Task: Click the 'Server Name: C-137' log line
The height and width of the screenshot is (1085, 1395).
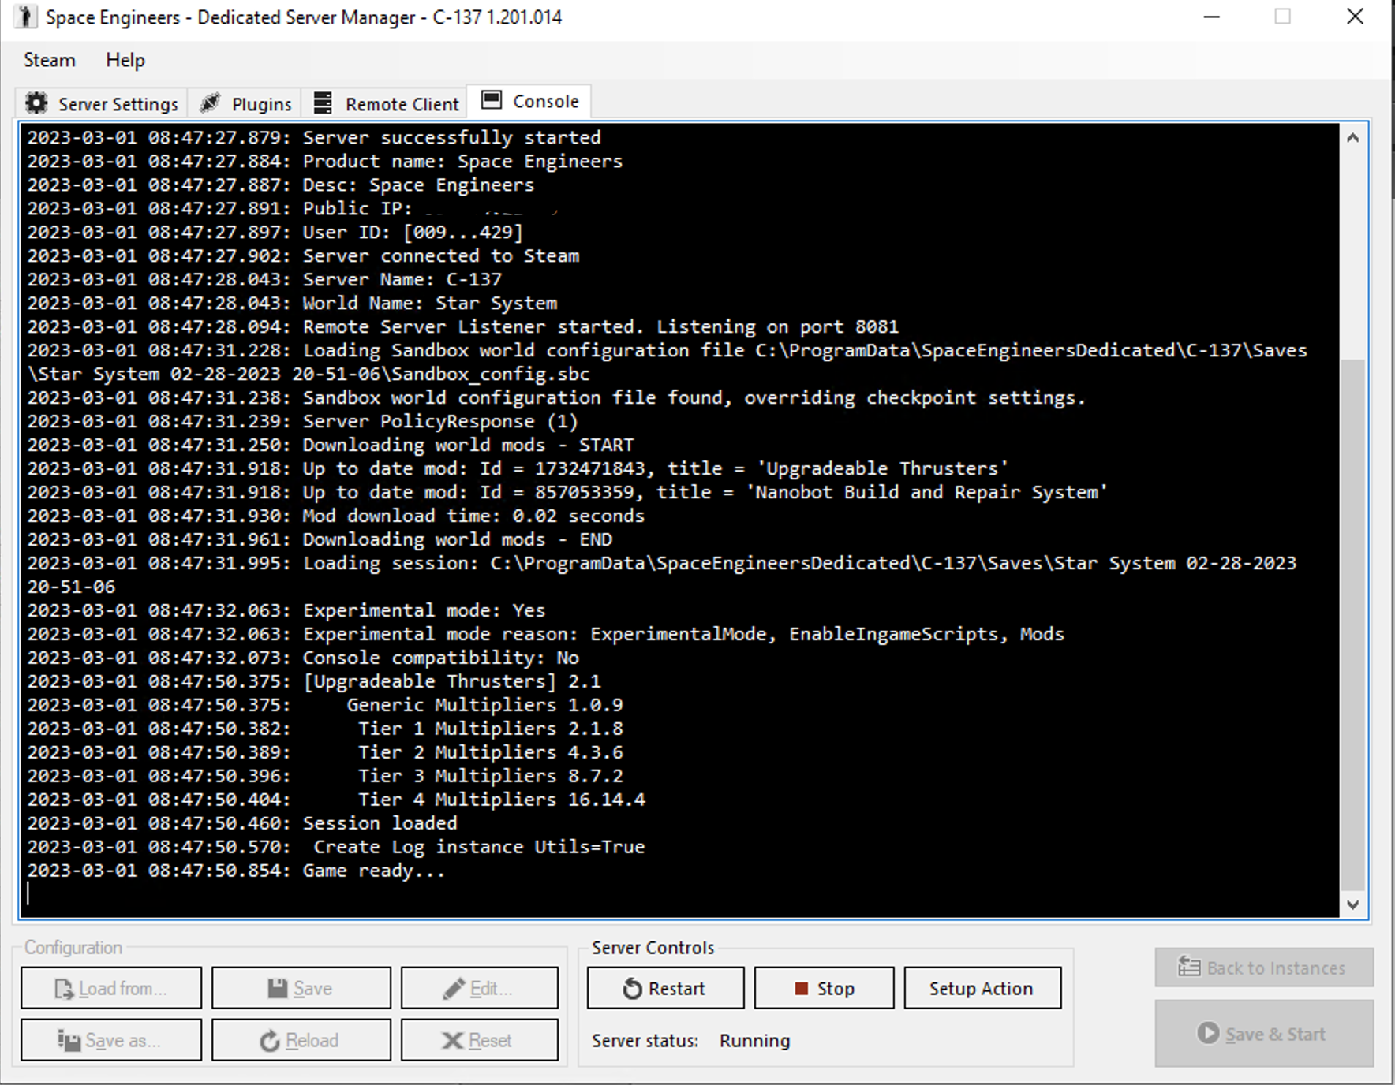Action: (x=264, y=279)
